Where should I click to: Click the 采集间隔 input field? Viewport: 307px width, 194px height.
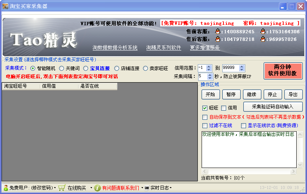[x=203, y=76]
